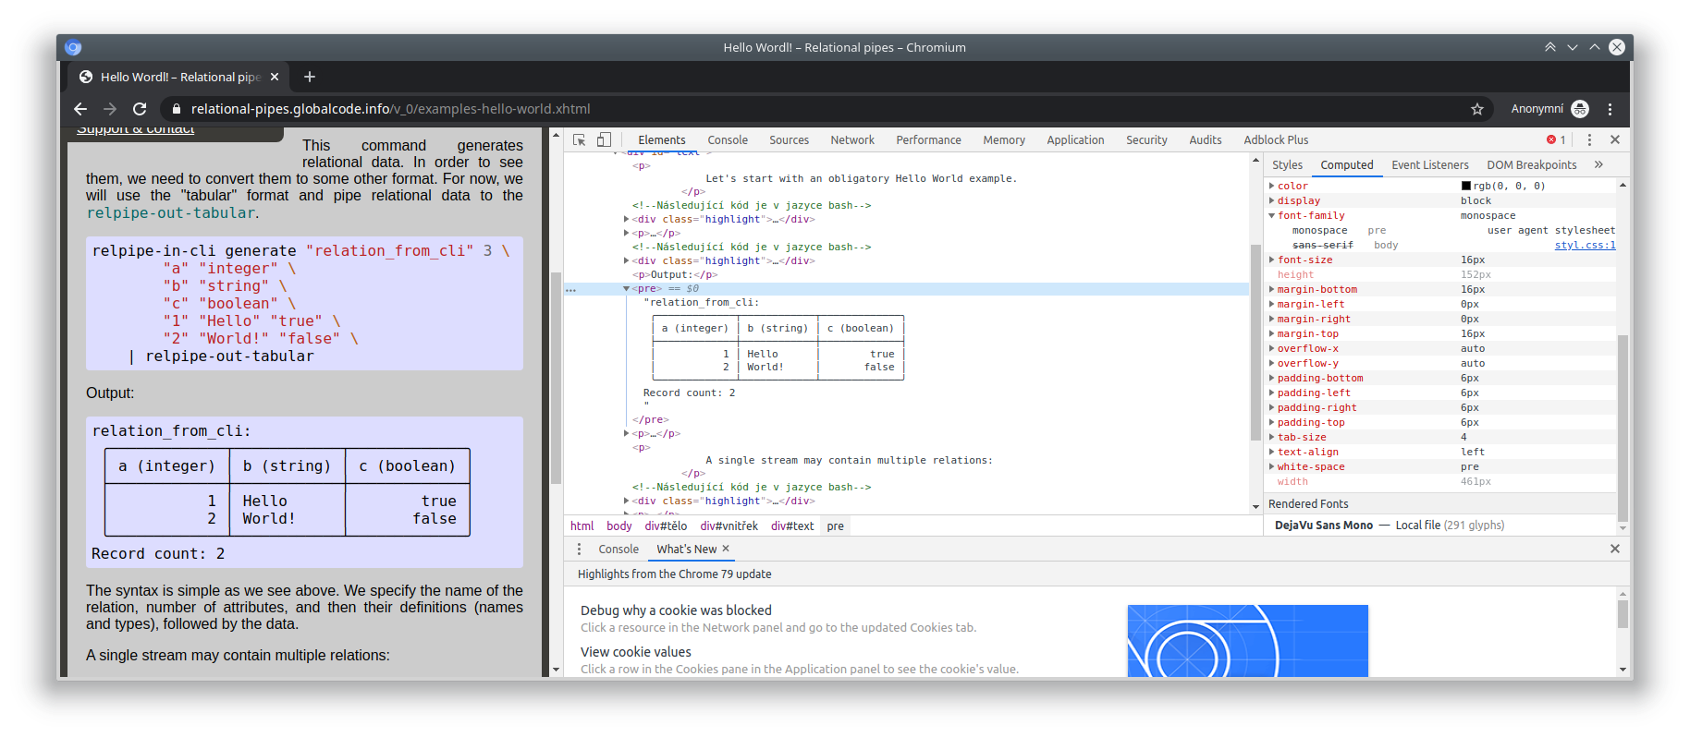Open the Styles sidebar tab
This screenshot has width=1690, height=737.
coord(1287,165)
